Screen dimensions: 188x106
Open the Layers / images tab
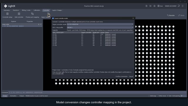pos(57,10)
